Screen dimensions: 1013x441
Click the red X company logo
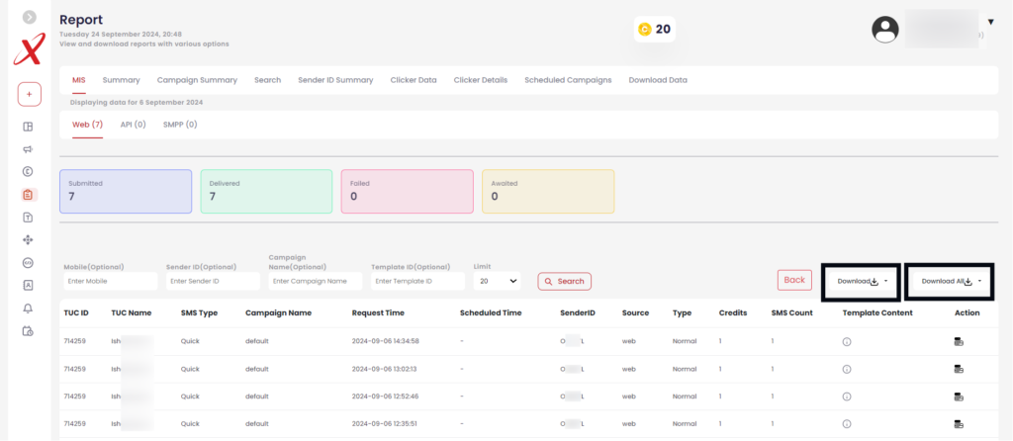coord(29,49)
